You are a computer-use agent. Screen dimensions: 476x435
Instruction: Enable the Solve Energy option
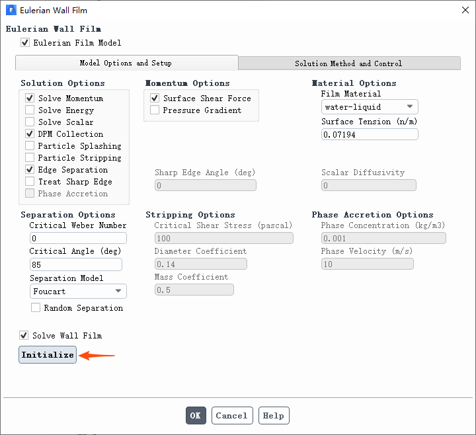30,110
